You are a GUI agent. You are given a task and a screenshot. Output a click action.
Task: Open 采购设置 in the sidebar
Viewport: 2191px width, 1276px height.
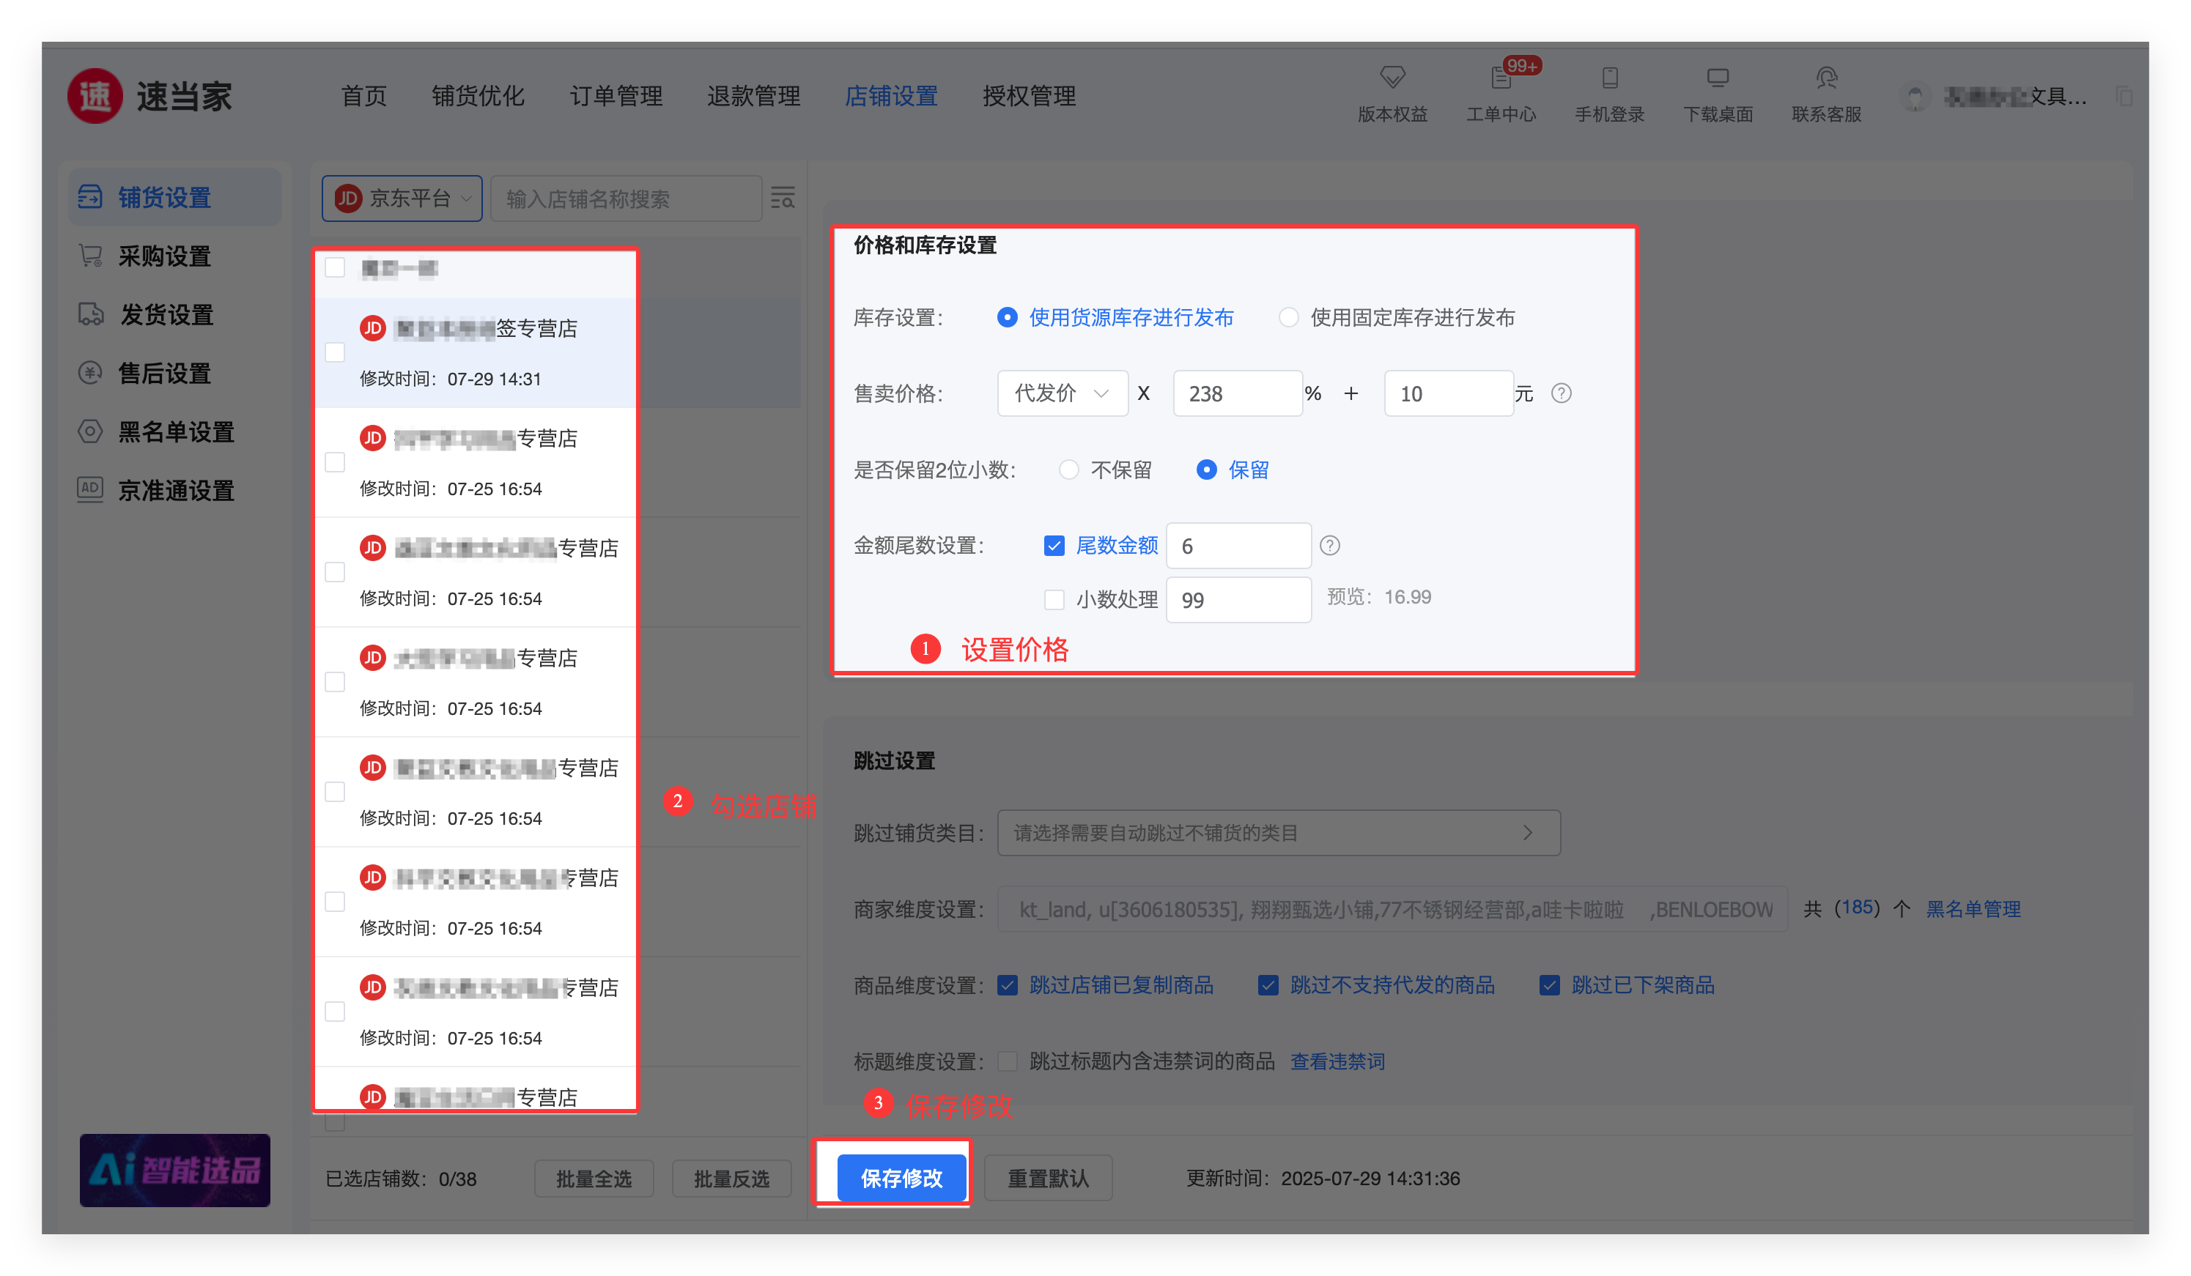pyautogui.click(x=165, y=256)
